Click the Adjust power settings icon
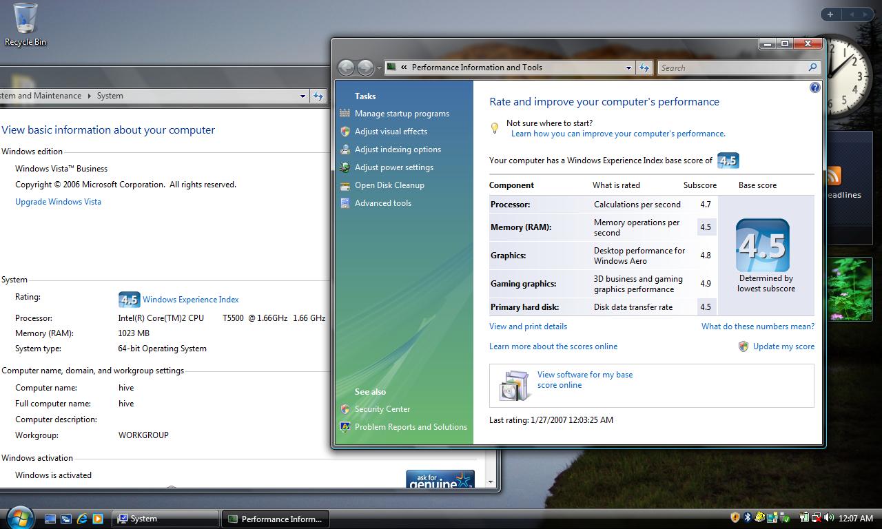Viewport: 882px width, 529px height. point(345,167)
